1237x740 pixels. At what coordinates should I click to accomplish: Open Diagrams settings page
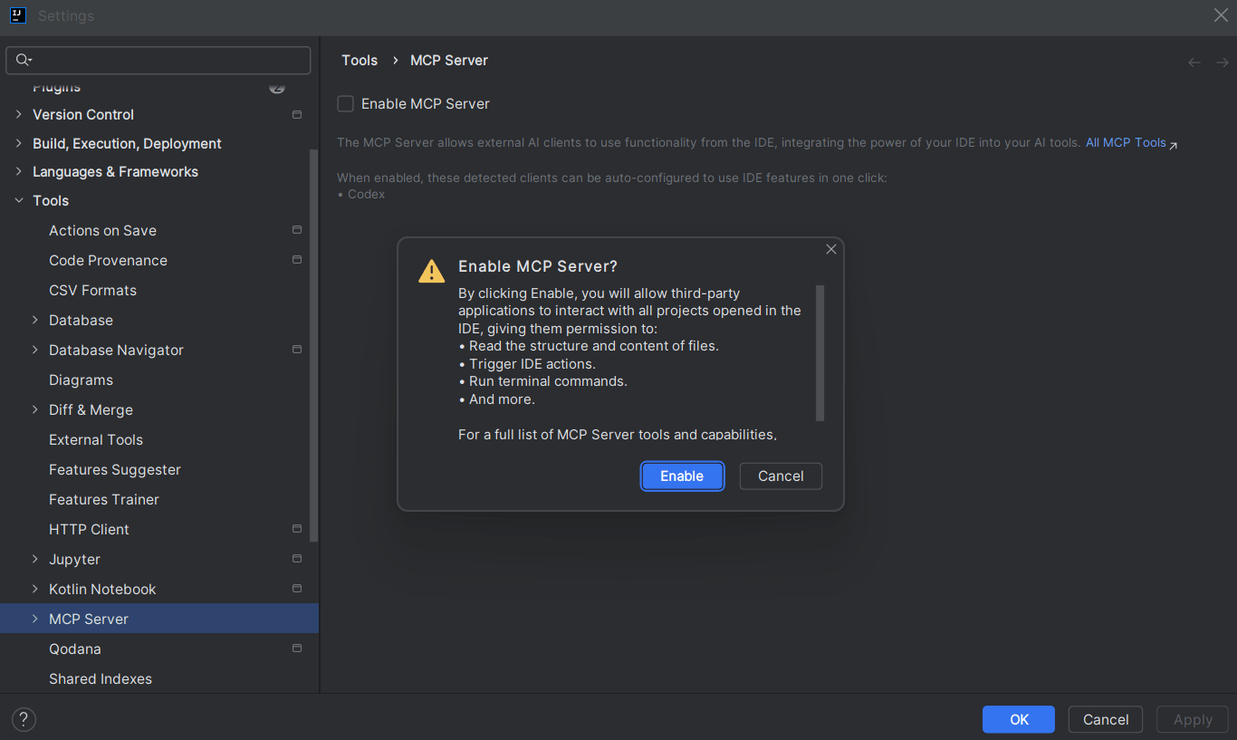tap(81, 380)
